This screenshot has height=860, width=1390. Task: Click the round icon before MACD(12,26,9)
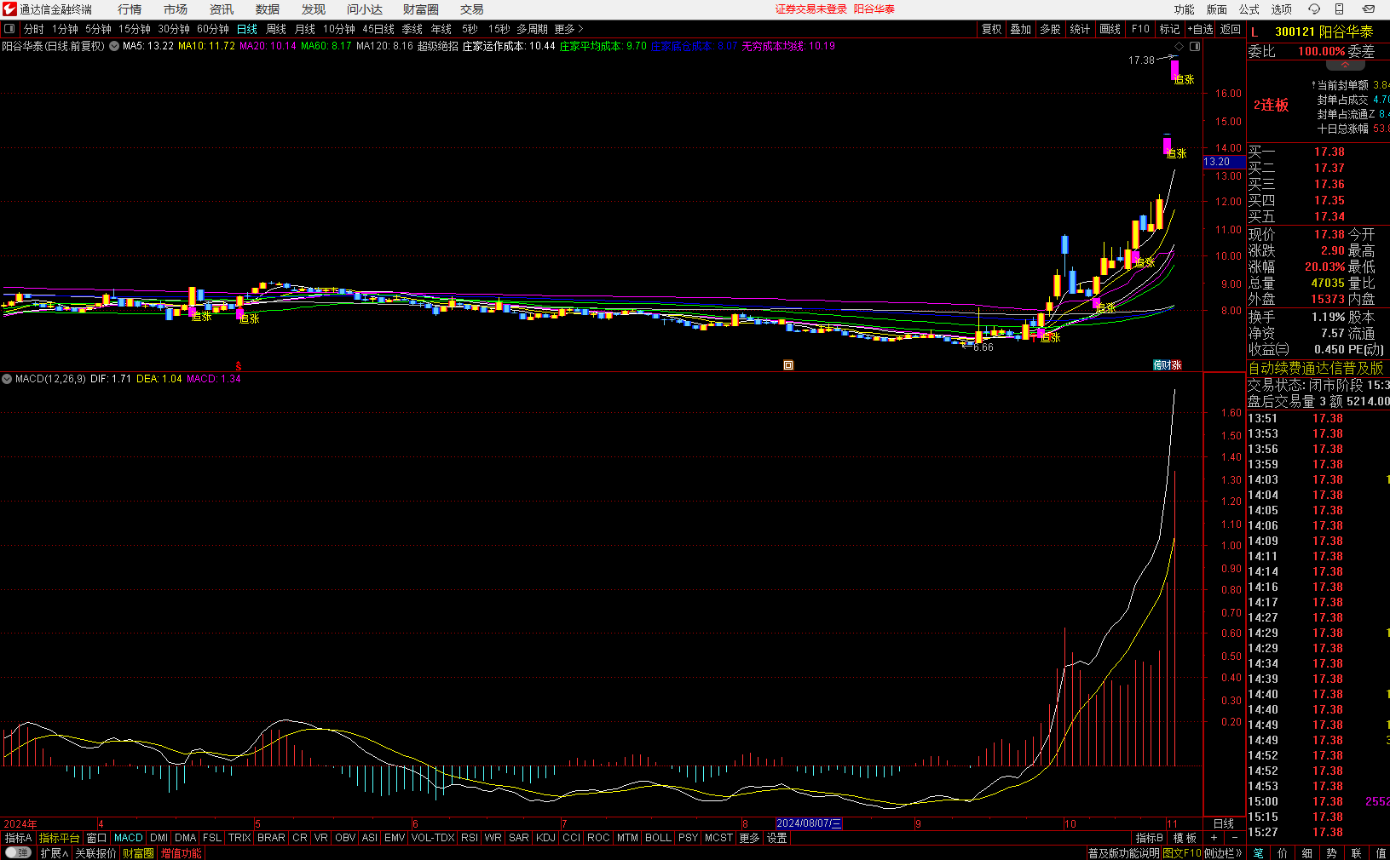coord(7,379)
